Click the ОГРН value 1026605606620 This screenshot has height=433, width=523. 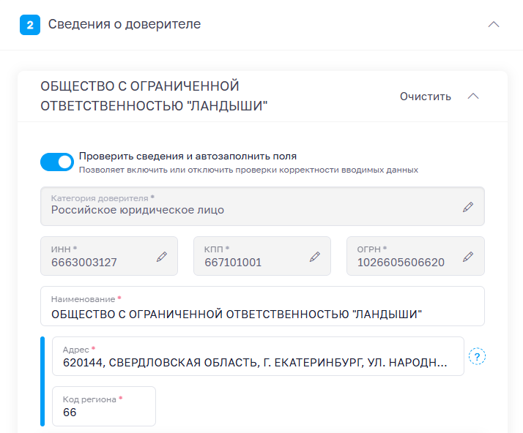(x=401, y=263)
